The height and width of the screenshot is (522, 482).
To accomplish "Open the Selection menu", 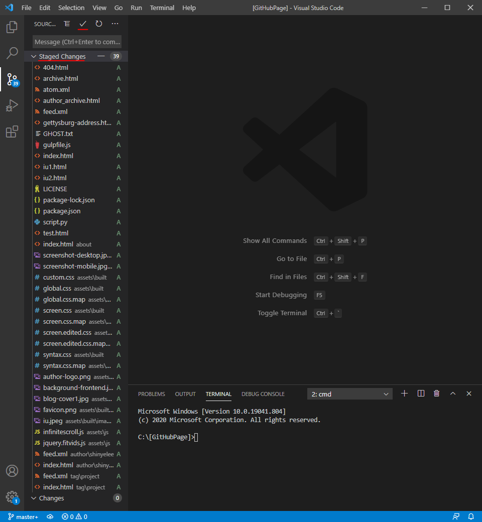I will coord(71,8).
